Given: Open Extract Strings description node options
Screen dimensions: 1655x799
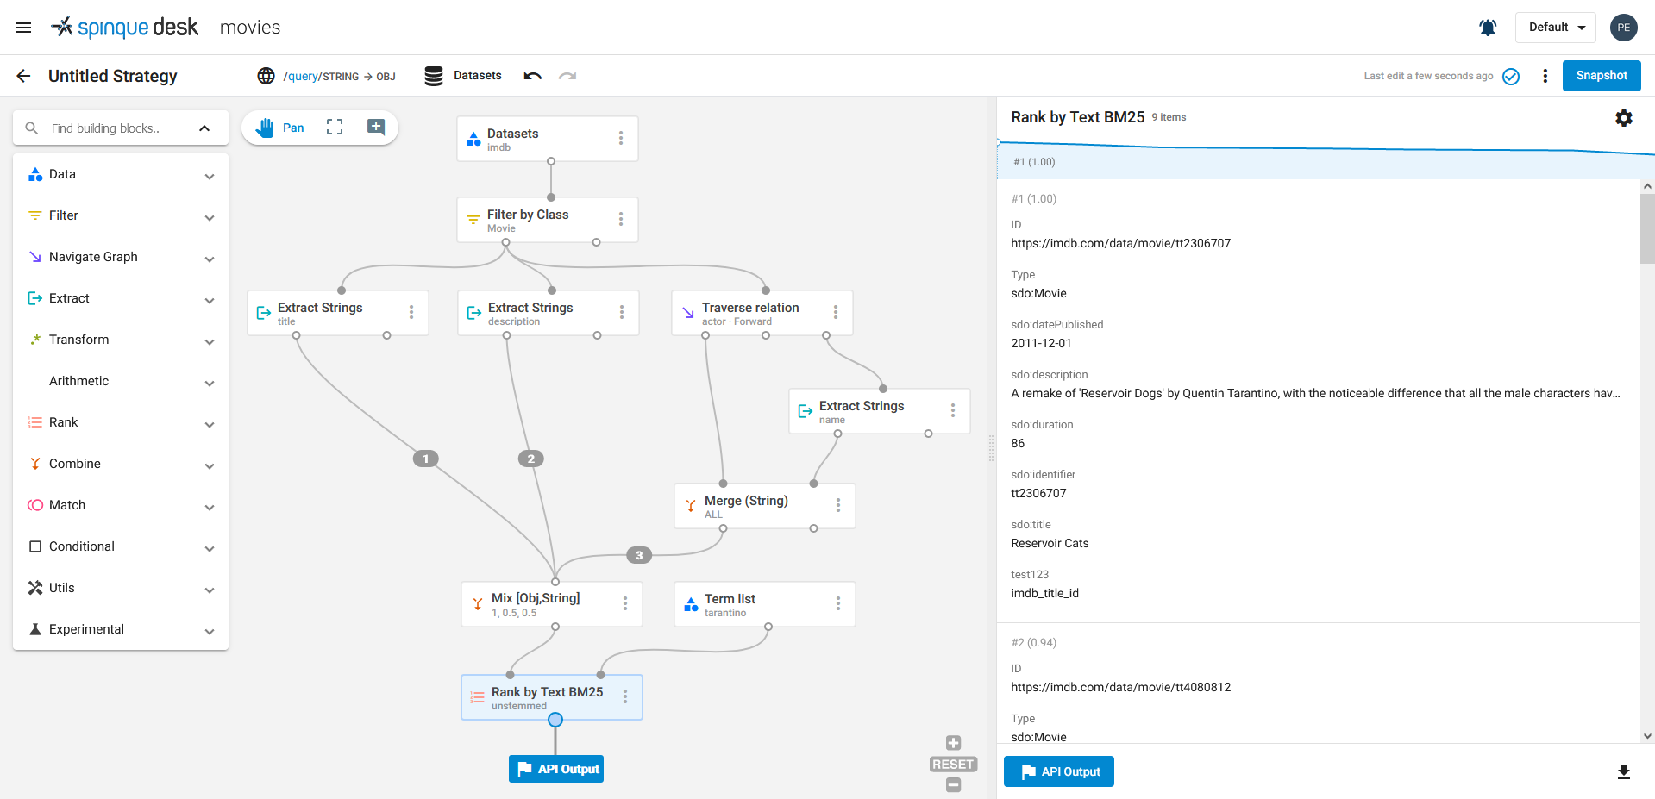Looking at the screenshot, I should [x=622, y=312].
